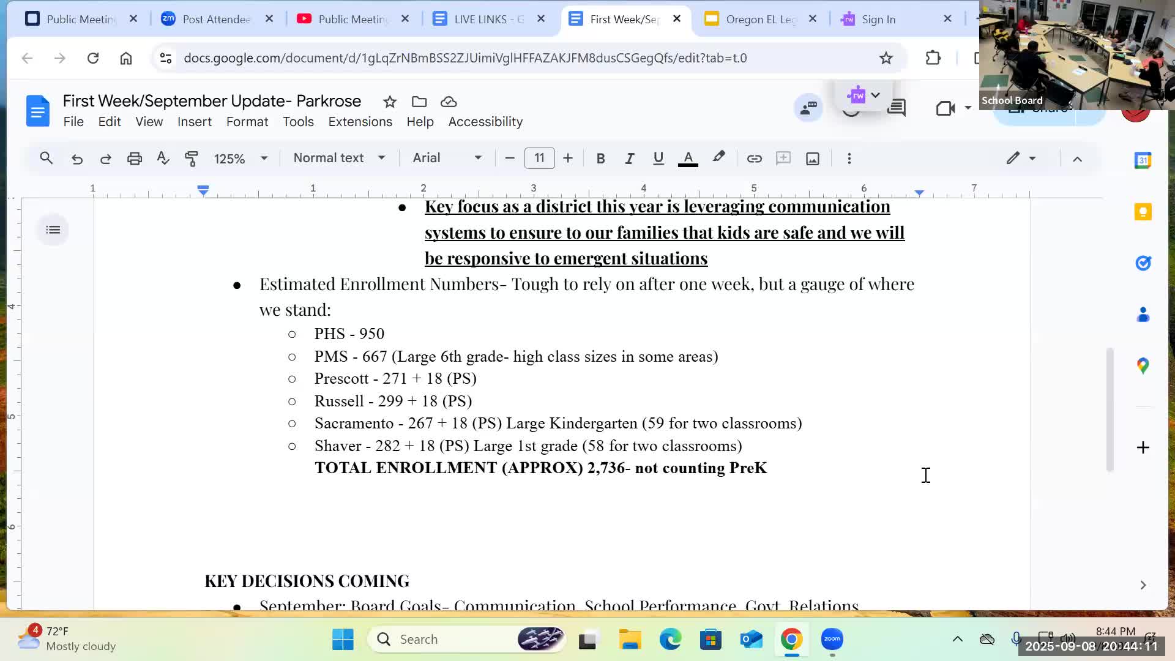The width and height of the screenshot is (1175, 661).
Task: Open the document outline panel icon
Action: click(53, 230)
